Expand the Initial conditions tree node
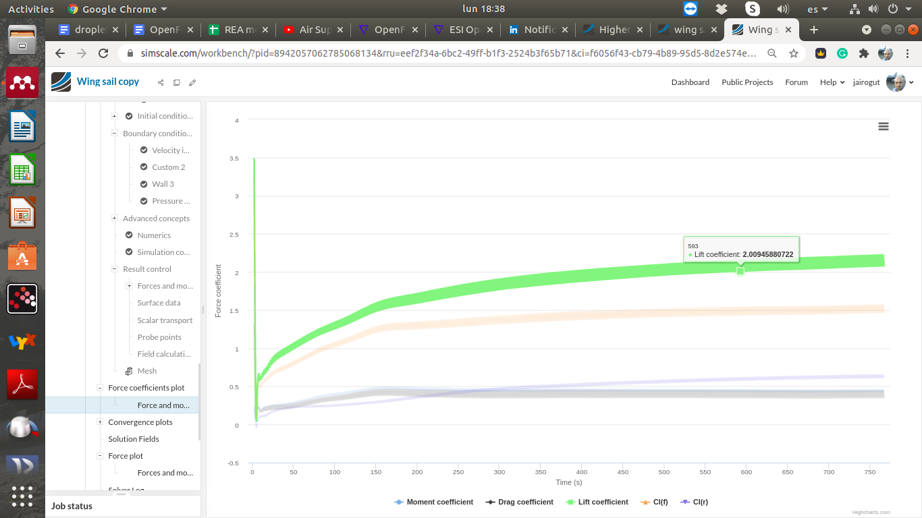 (x=115, y=116)
